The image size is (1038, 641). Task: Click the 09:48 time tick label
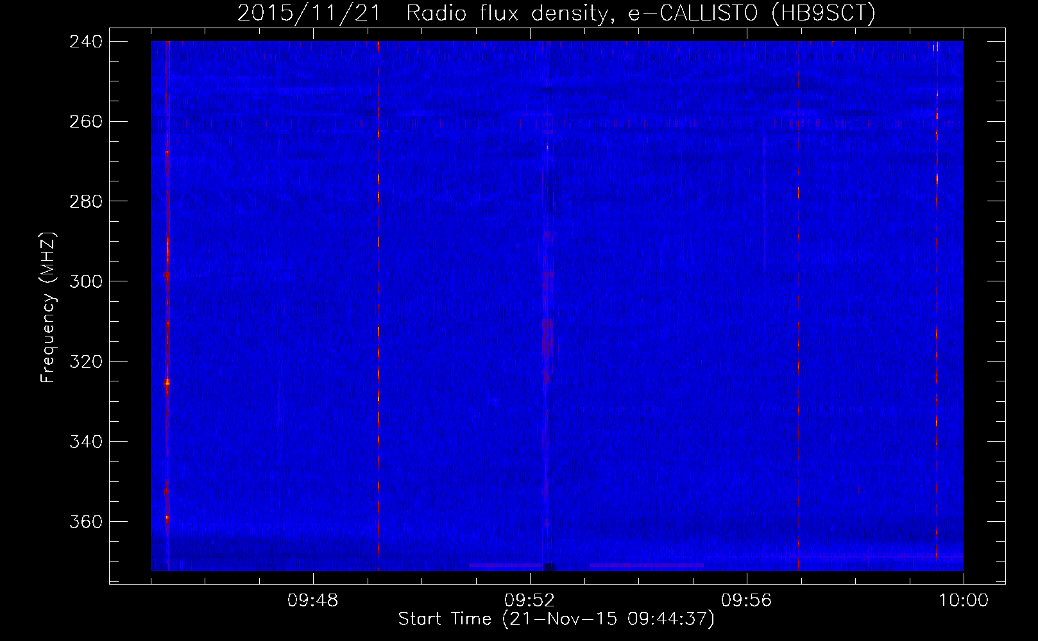(x=313, y=601)
